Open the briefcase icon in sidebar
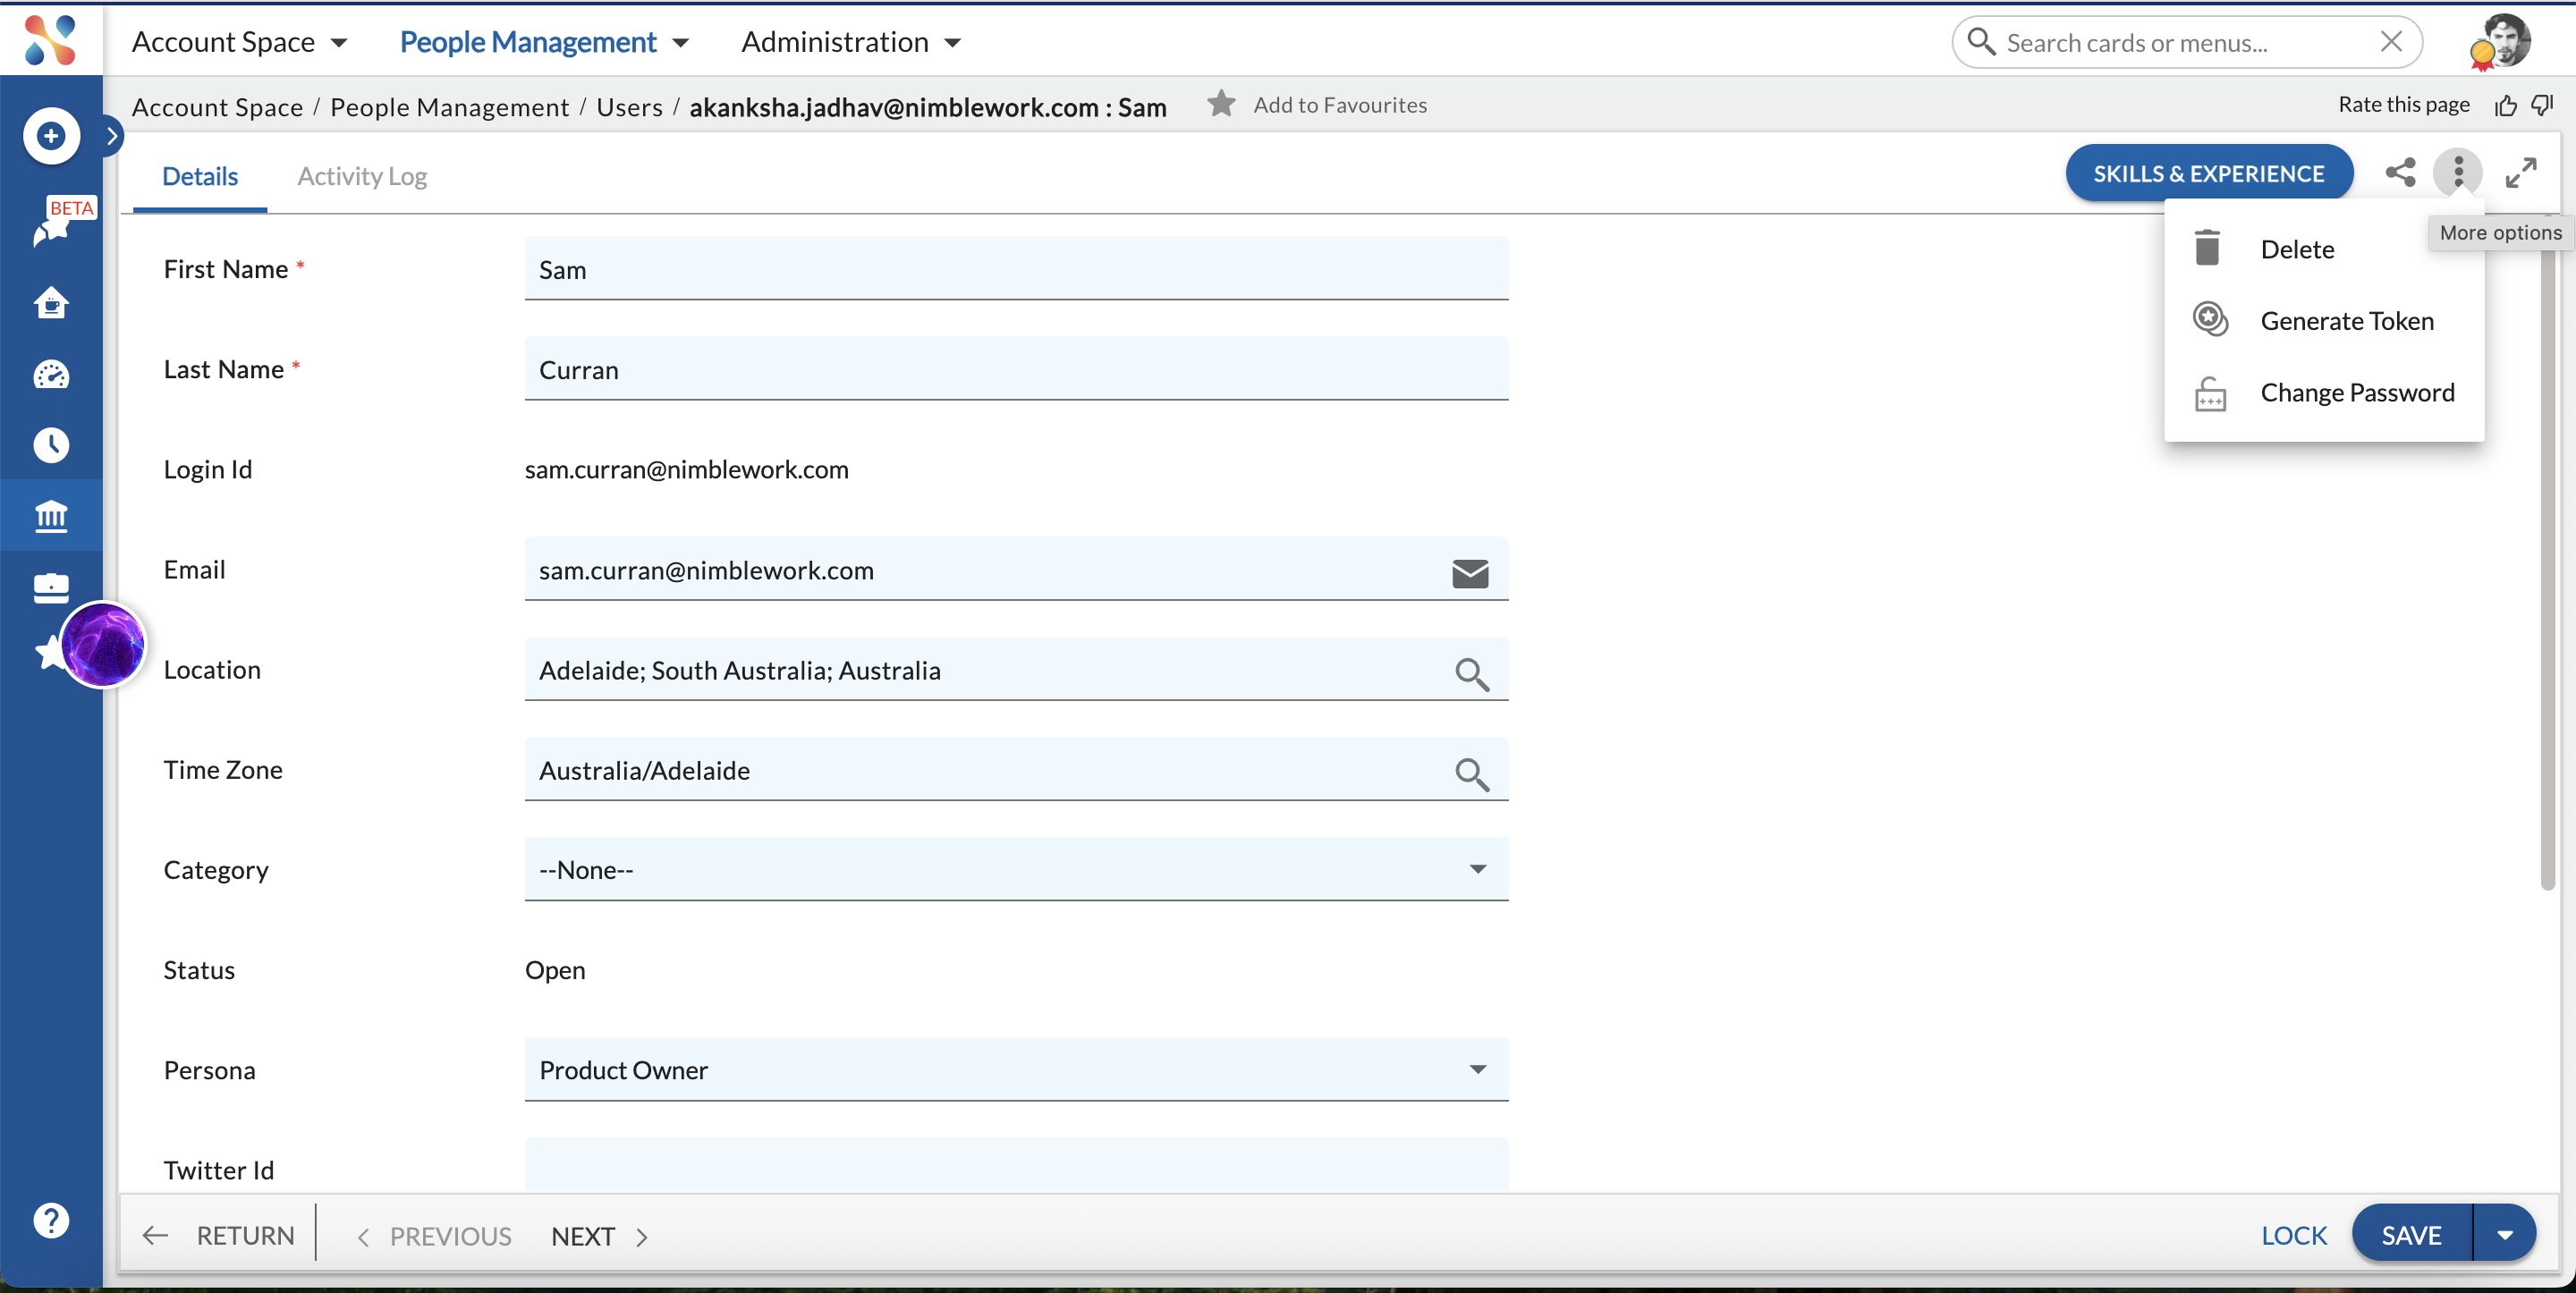The image size is (2576, 1293). click(51, 588)
